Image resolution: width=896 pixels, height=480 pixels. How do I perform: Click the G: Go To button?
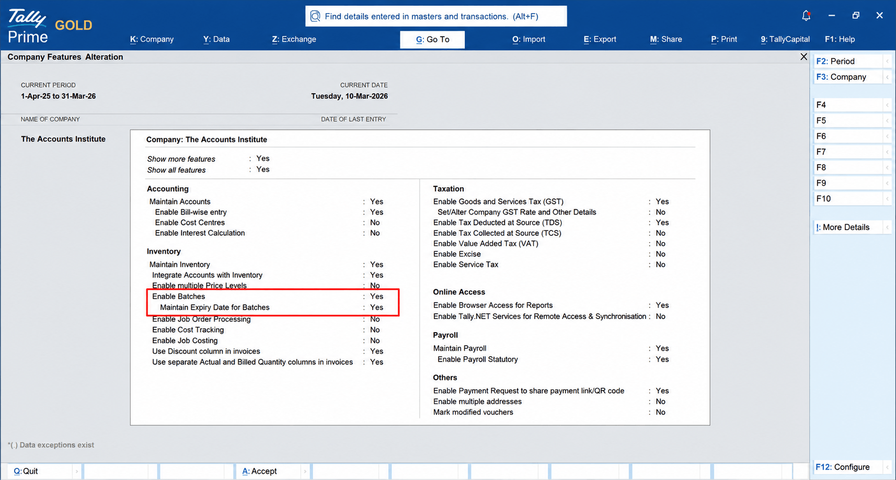point(432,39)
